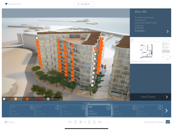Select the white plot 504 marker
The image size is (173, 130).
[94, 68]
